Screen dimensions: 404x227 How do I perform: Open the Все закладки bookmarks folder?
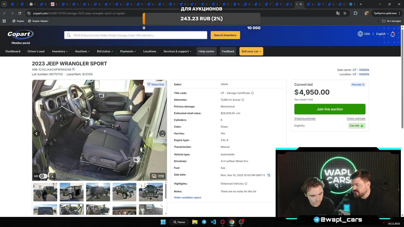pos(391,21)
